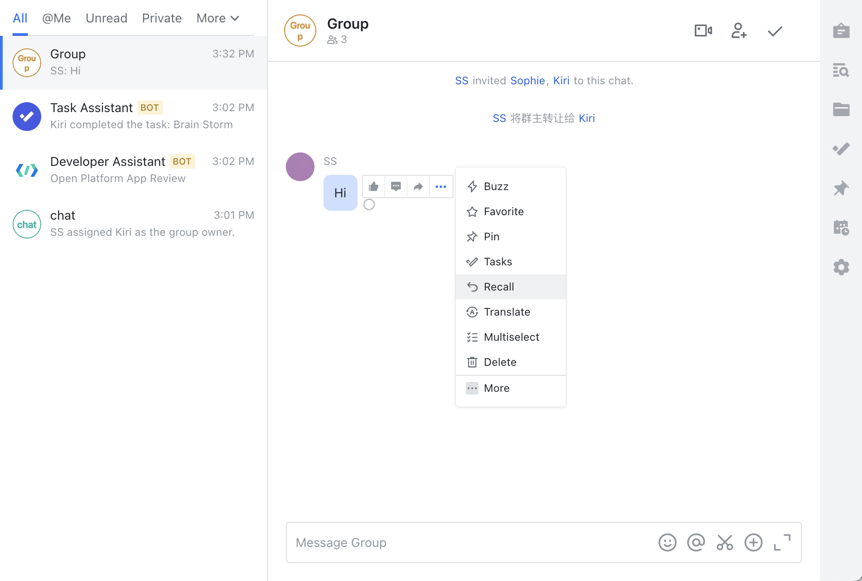Click the add member icon
The width and height of the screenshot is (862, 581).
[739, 31]
